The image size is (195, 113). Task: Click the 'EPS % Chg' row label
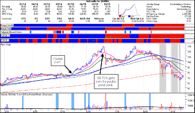7,14
